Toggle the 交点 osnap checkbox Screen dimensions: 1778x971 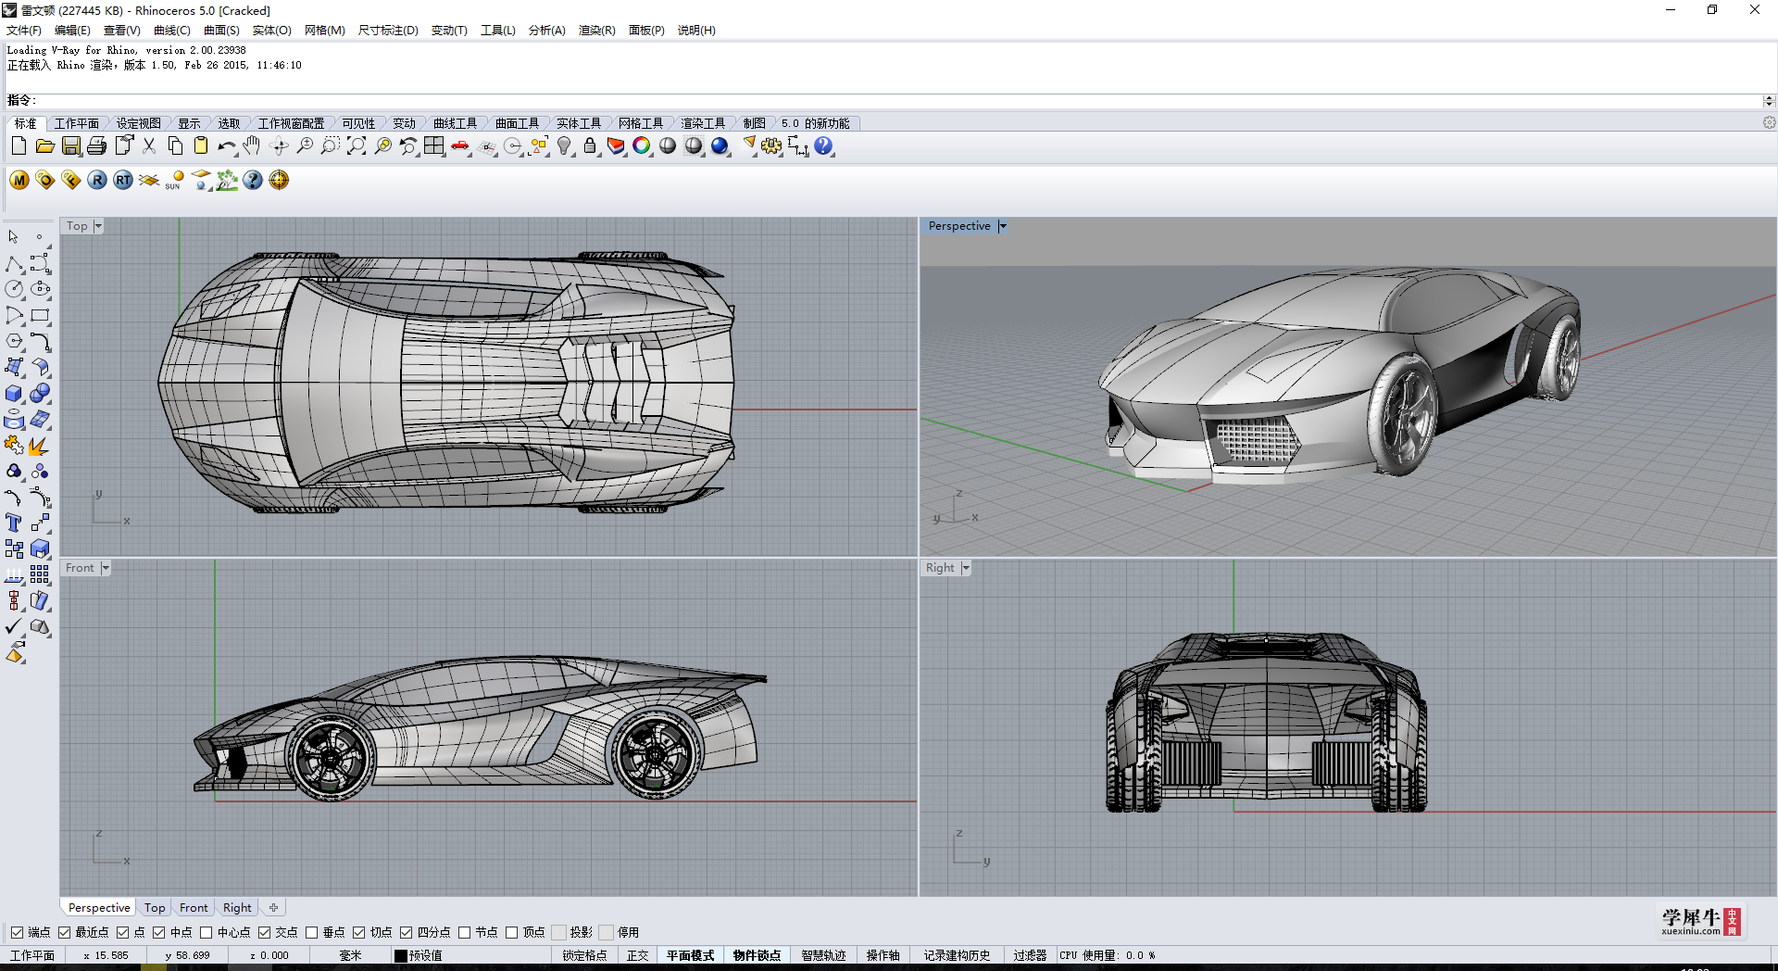[264, 932]
